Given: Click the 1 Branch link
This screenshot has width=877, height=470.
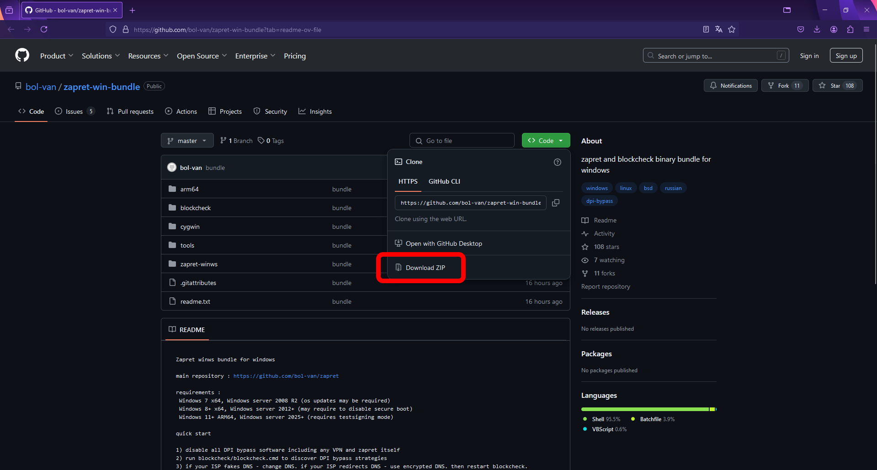Looking at the screenshot, I should pyautogui.click(x=236, y=141).
